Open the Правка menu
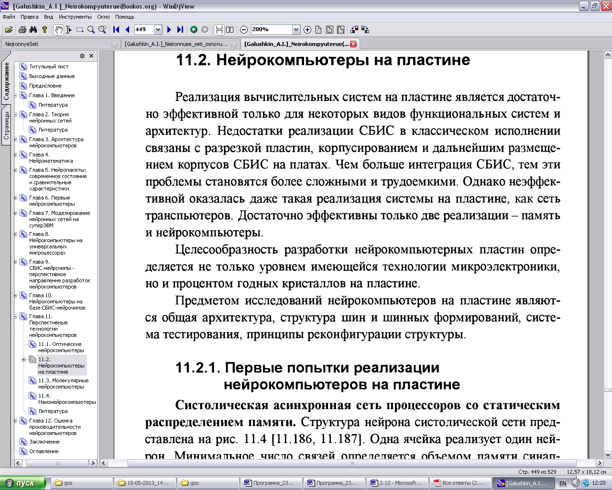Screen dimensions: 612x490 click(30, 17)
